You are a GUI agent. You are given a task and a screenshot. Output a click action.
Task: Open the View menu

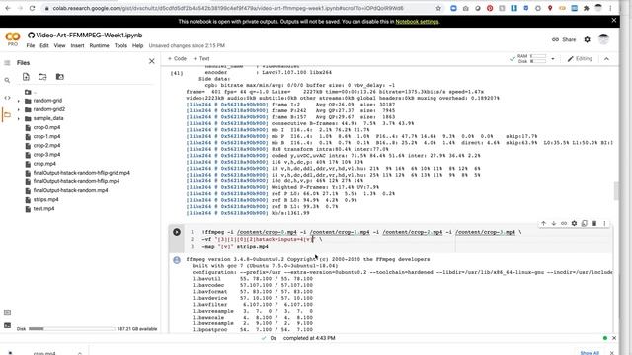(59, 46)
